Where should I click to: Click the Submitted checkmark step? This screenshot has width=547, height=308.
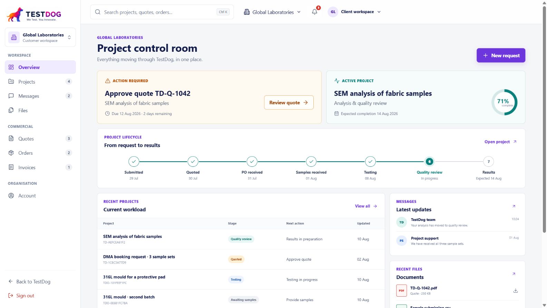point(134,161)
